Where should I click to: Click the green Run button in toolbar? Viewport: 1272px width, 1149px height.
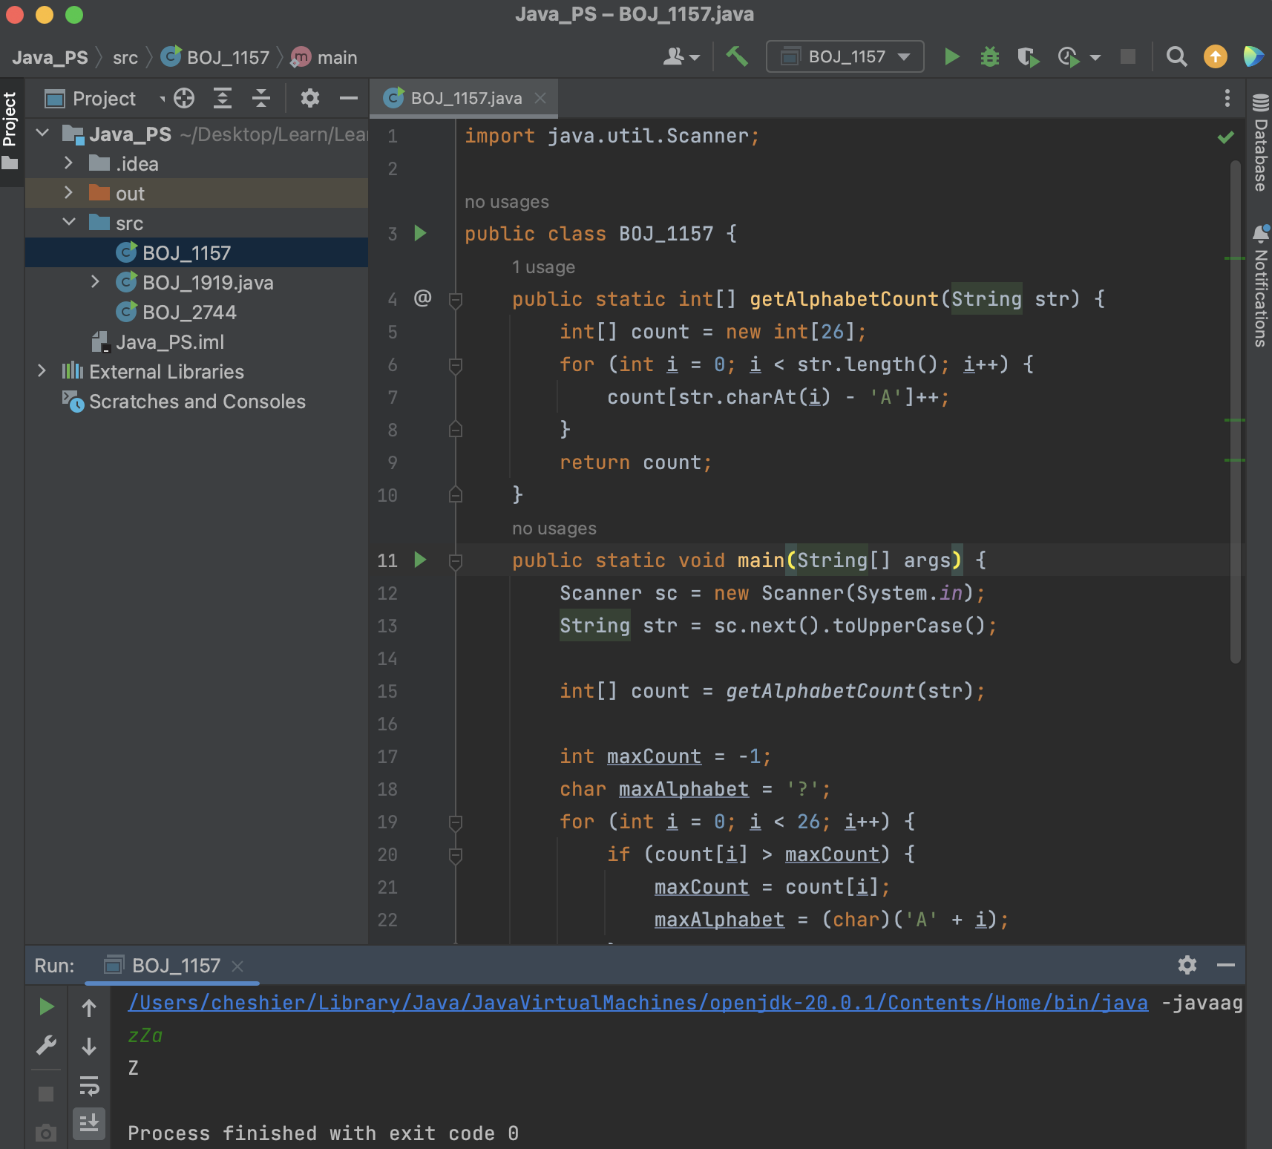(951, 56)
